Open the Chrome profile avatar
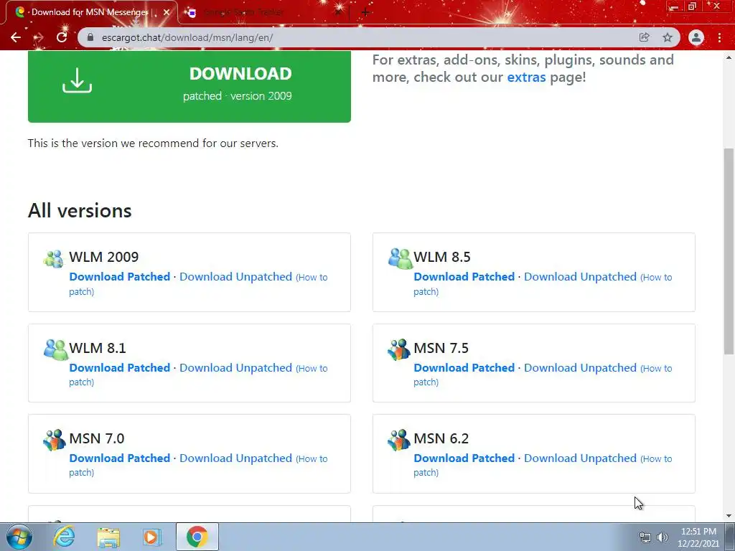The width and height of the screenshot is (735, 551). tap(696, 37)
